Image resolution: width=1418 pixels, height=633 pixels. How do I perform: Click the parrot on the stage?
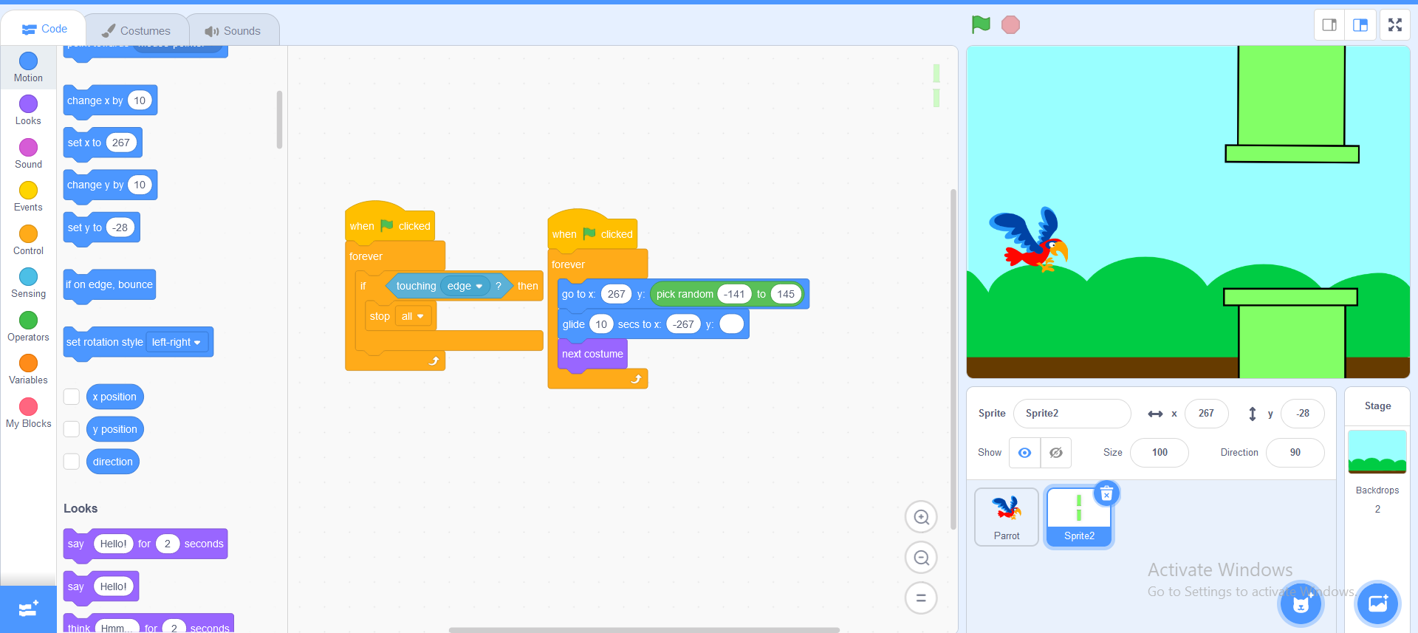[x=1029, y=240]
